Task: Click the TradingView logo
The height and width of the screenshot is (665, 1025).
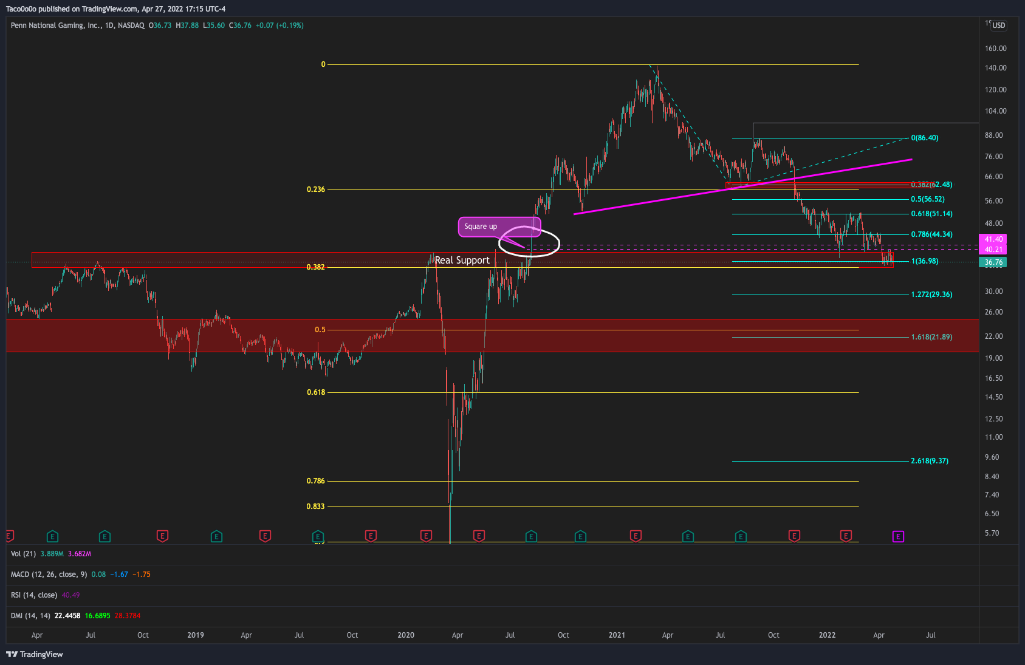Action: click(35, 654)
